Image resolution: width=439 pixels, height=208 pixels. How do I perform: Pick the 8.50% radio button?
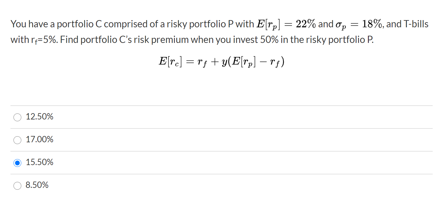[17, 186]
